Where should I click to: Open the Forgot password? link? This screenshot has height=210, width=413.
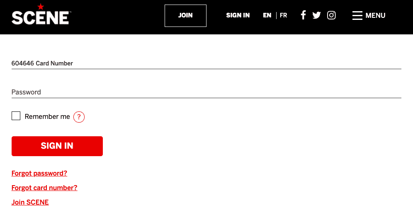(x=39, y=173)
